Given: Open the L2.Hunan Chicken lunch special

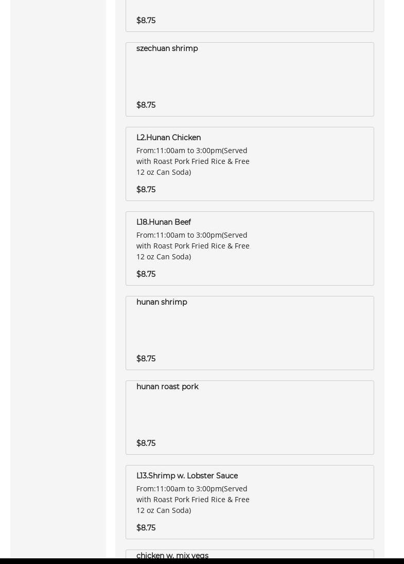Looking at the screenshot, I should tap(168, 138).
